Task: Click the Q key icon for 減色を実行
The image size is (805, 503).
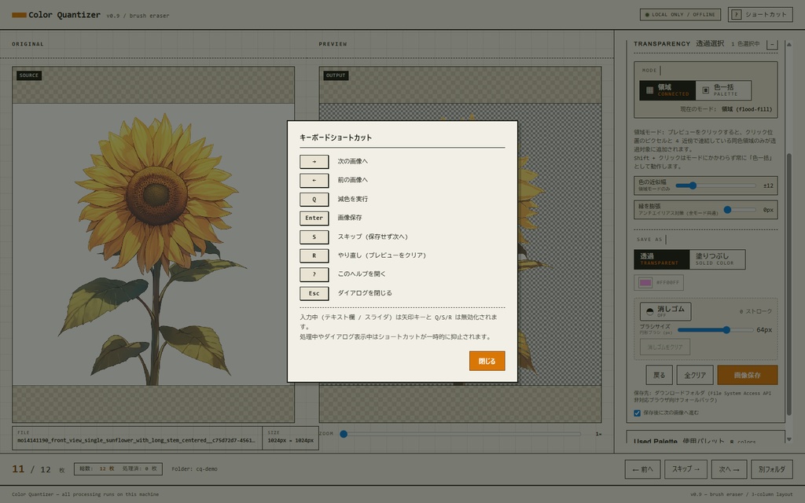Action: (x=314, y=199)
